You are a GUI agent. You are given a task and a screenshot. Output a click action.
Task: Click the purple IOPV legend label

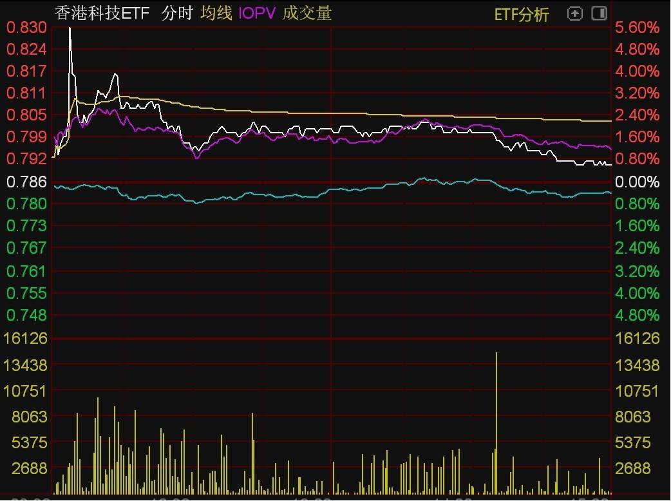coord(257,14)
